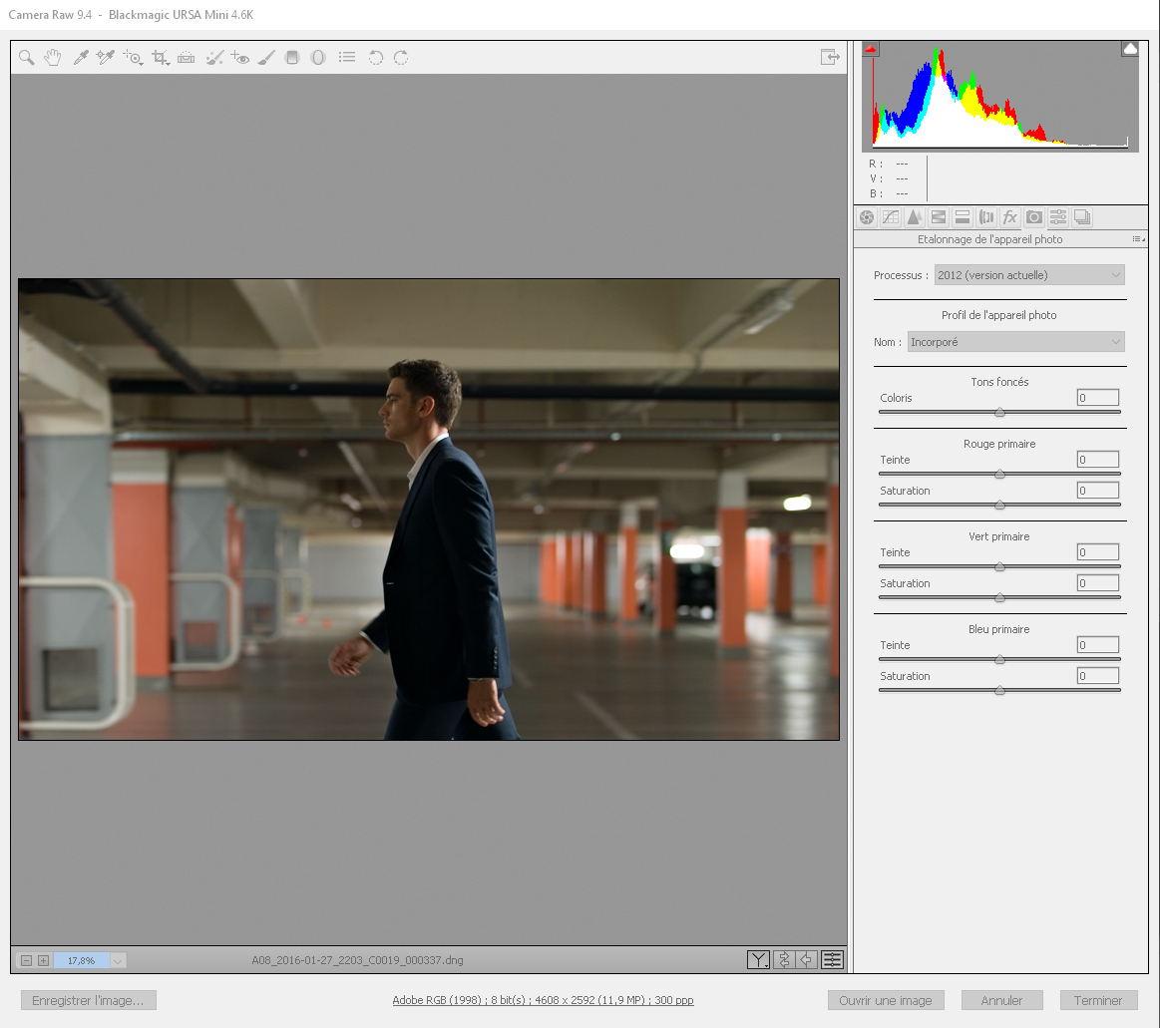Open the Basic adjustments panel tab
The image size is (1160, 1028).
pos(867,217)
